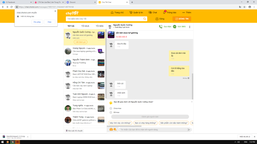Open Phạm Duy Đạt conversation
This screenshot has width=257, height=144.
[x=85, y=74]
